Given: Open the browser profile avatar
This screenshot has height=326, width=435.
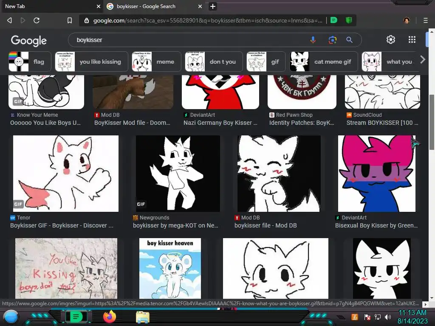Looking at the screenshot, I should coord(407,20).
